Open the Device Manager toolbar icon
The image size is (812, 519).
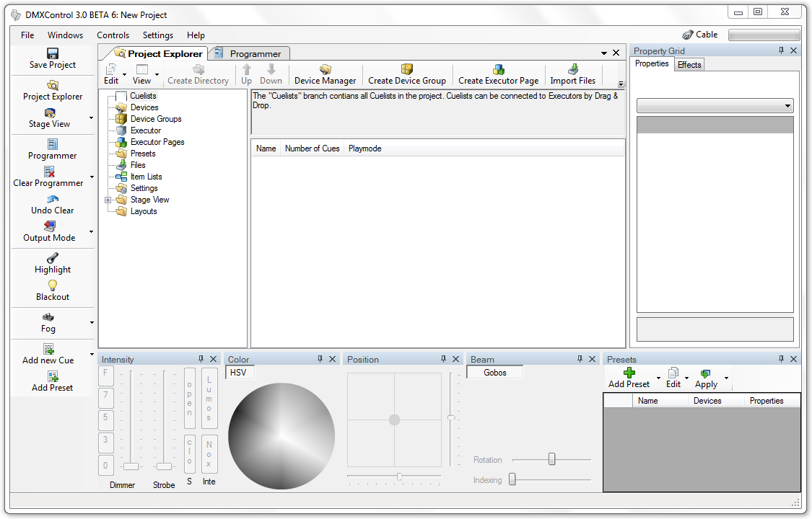click(x=325, y=70)
